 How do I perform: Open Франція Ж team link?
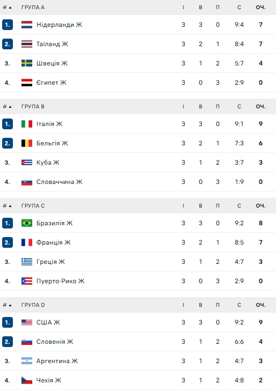point(53,242)
